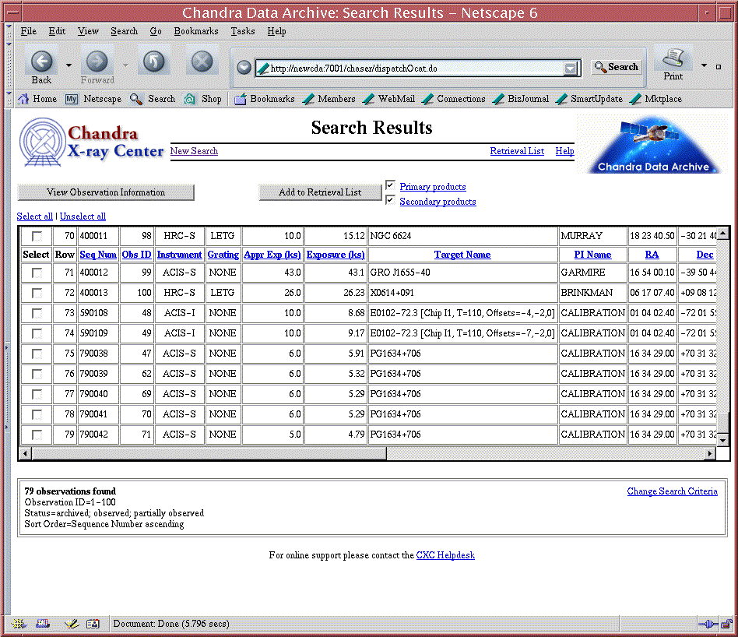Click the Add to Retrieval List button
Screen dimensions: 738x637
320,192
